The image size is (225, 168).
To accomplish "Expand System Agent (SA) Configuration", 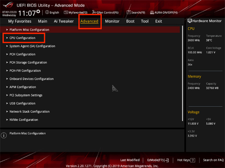I will [x=32, y=46].
